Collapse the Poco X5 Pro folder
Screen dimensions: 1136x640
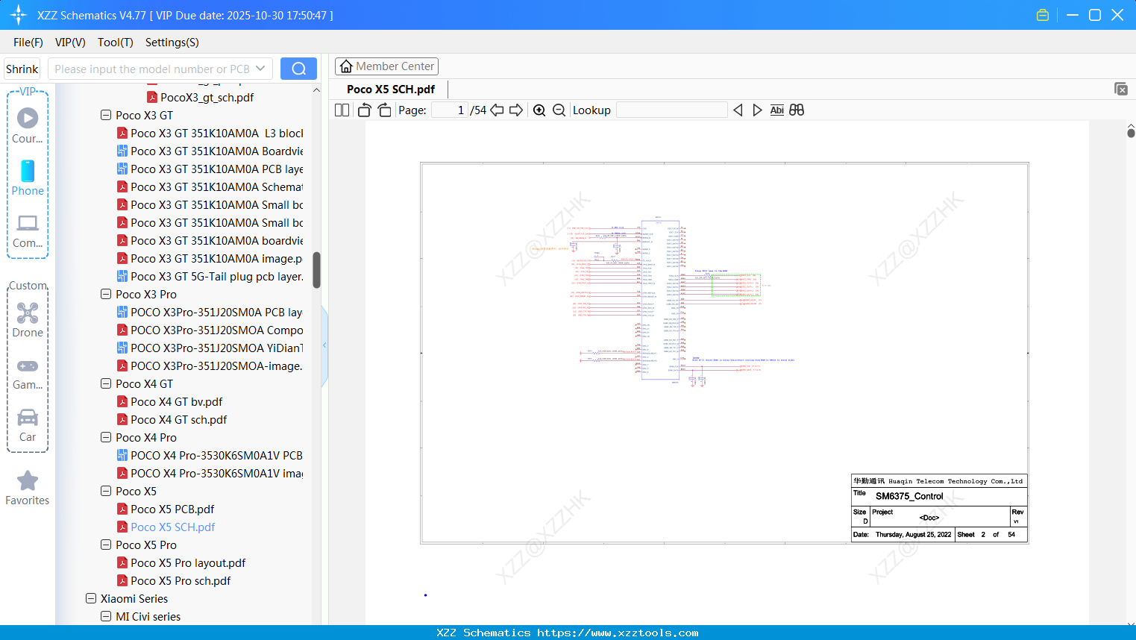pos(106,545)
